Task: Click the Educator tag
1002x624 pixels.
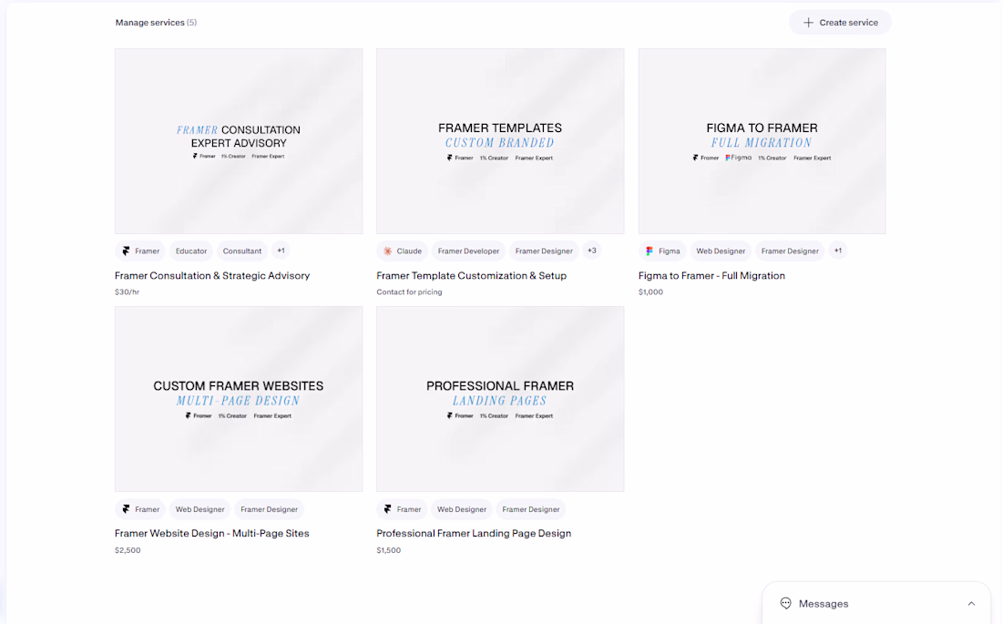Action: point(191,251)
